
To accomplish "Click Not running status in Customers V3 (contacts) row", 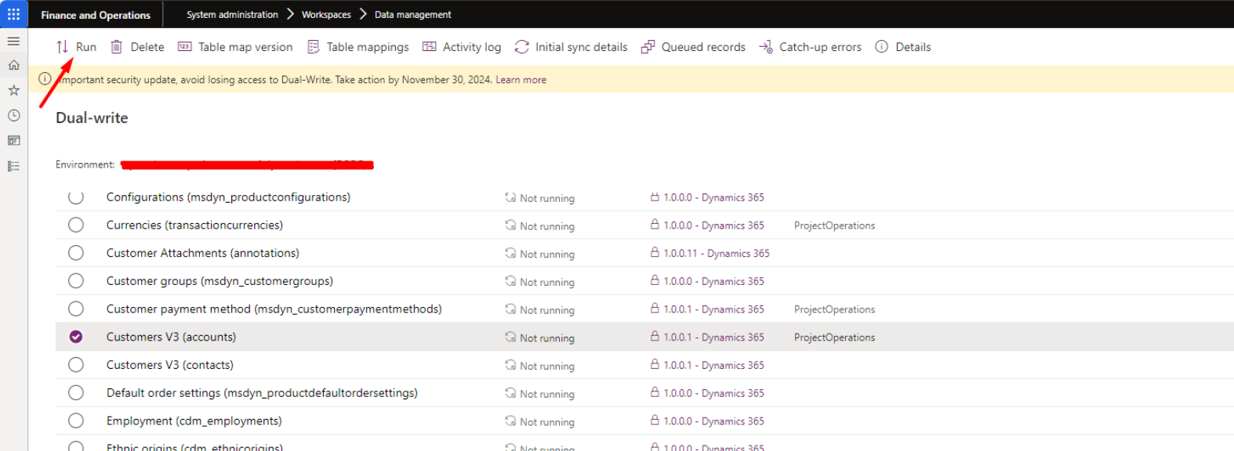I will pyautogui.click(x=547, y=366).
